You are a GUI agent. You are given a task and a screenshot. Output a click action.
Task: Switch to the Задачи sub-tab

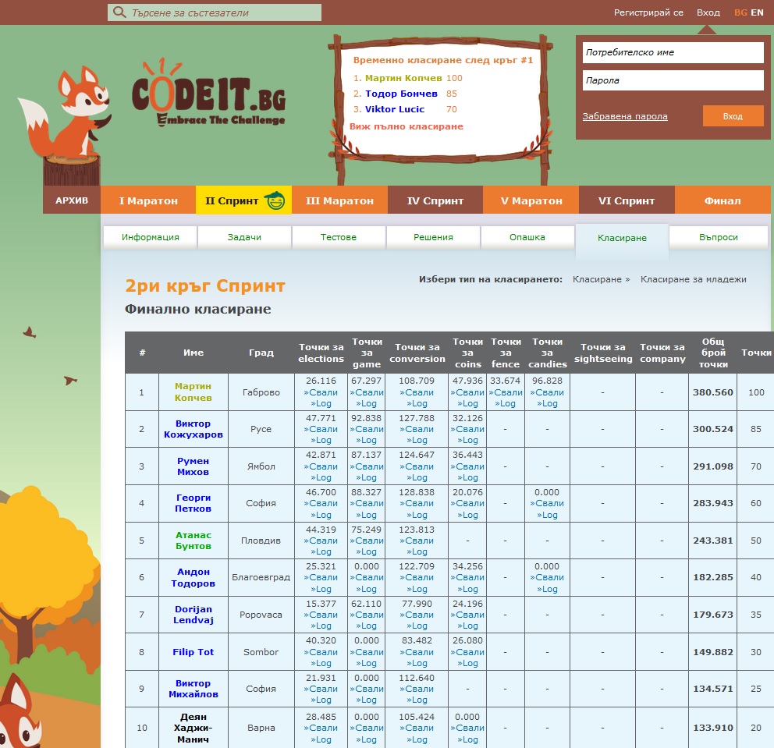click(x=244, y=237)
